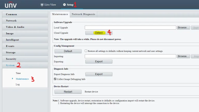Open the Setup tab
The image size is (199, 112).
tap(68, 5)
